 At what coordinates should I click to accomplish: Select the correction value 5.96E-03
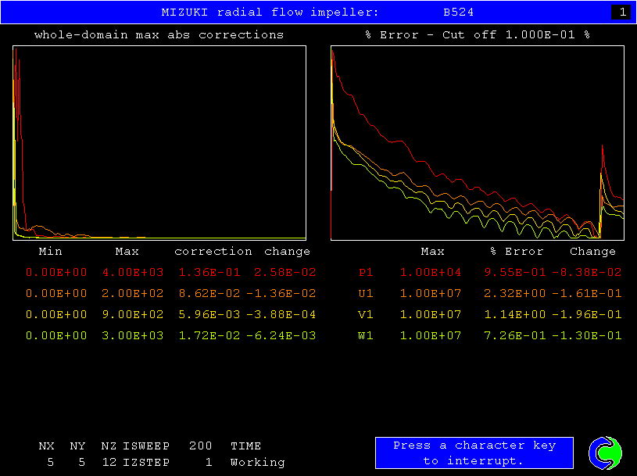click(x=209, y=314)
